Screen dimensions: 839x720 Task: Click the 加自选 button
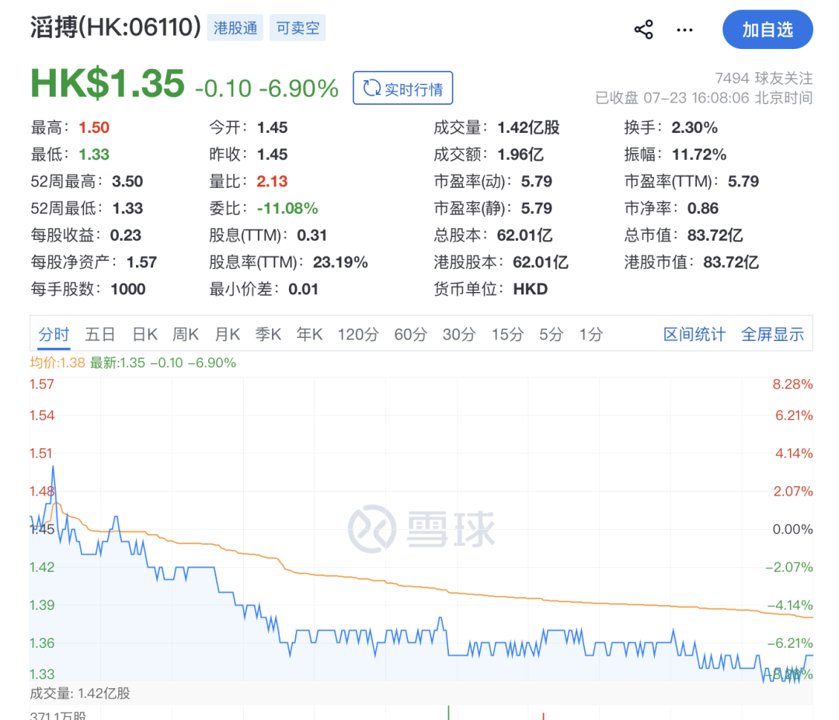click(x=768, y=30)
